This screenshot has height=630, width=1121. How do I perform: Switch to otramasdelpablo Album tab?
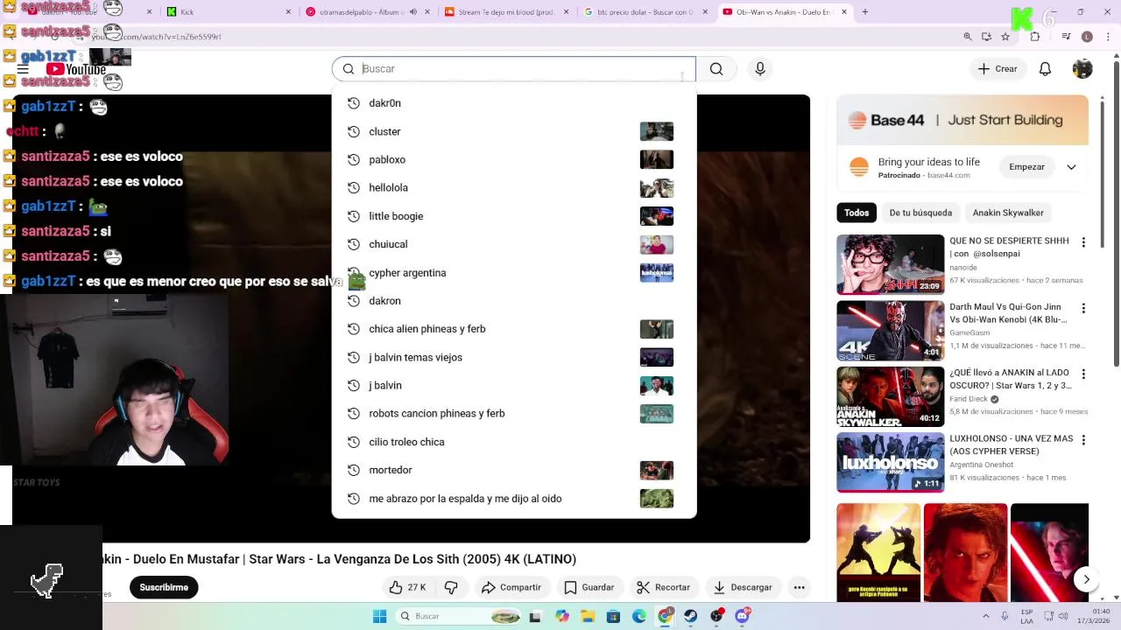368,12
